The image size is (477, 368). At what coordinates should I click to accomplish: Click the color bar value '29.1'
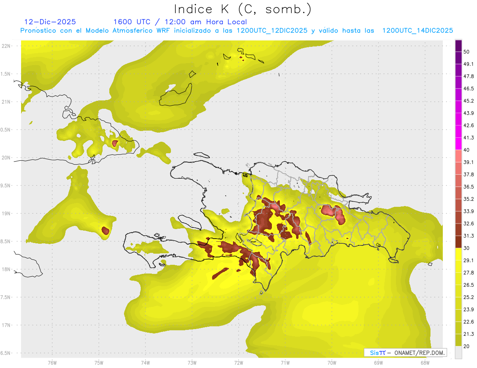pos(468,260)
